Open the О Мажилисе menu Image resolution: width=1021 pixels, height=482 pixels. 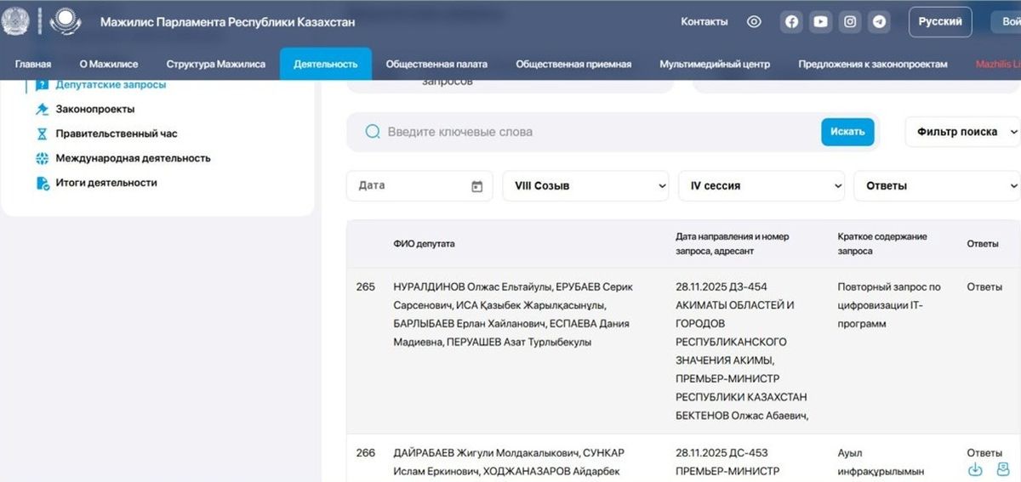[109, 64]
